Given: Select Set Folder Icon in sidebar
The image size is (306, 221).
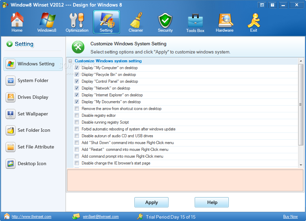Looking at the screenshot, I should [x=33, y=130].
